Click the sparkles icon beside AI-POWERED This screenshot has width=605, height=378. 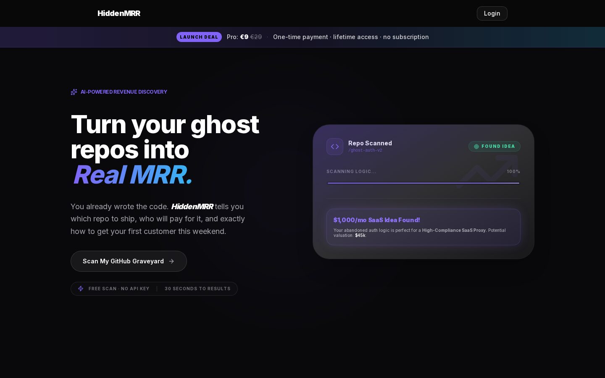pos(74,92)
